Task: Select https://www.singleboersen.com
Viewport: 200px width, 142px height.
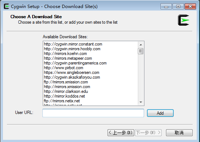Action: (x=72, y=72)
